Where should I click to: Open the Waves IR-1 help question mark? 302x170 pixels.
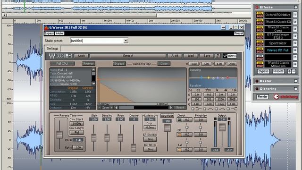(x=218, y=56)
